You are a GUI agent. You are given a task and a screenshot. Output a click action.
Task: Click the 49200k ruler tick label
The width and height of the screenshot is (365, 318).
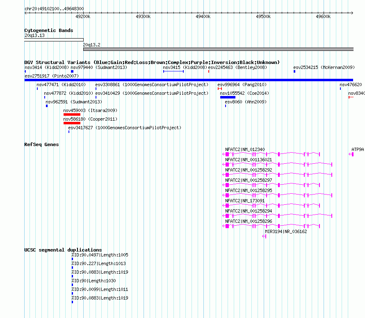click(83, 16)
